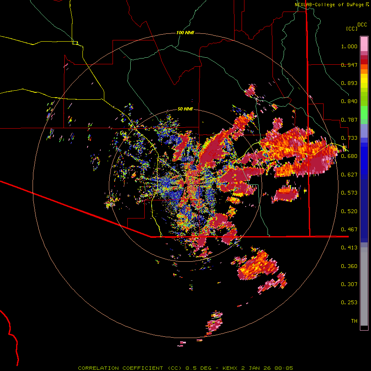371x371 pixels.
Task: Click the 0.360 legend value
Action: (x=349, y=266)
